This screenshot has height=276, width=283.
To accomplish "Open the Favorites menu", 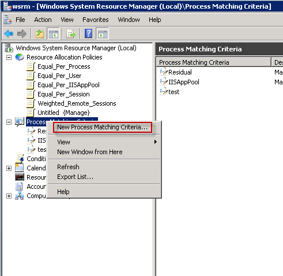I will 96,20.
